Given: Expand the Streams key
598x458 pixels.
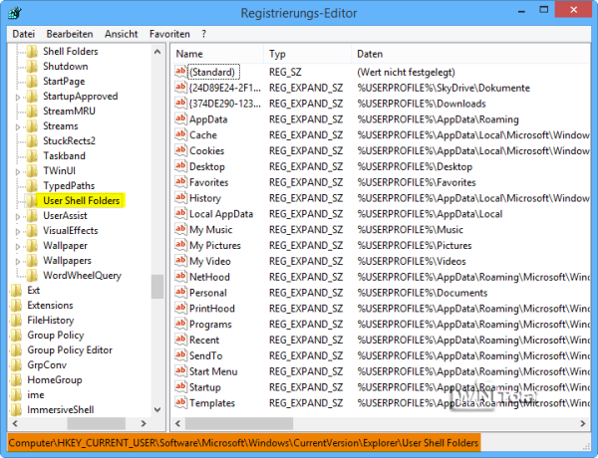Looking at the screenshot, I should (18, 126).
